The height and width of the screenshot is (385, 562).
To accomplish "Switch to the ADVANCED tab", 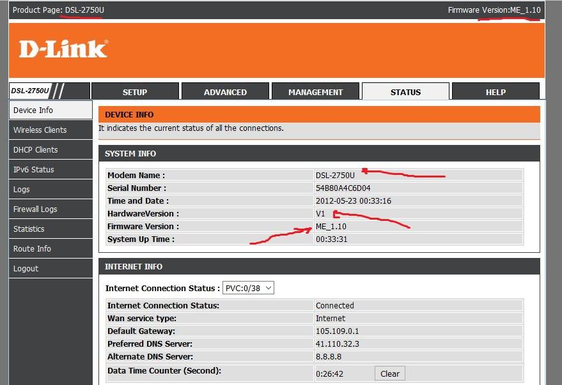I will (x=226, y=92).
